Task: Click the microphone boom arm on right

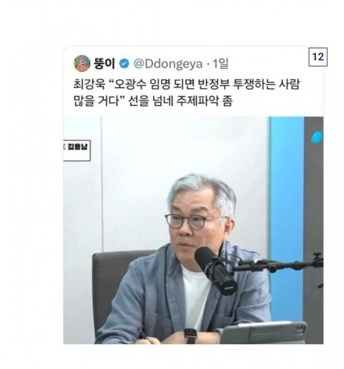Action: 279,263
